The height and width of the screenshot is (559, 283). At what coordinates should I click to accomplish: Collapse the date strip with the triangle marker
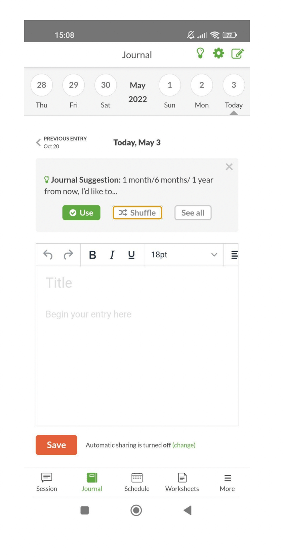pyautogui.click(x=234, y=114)
